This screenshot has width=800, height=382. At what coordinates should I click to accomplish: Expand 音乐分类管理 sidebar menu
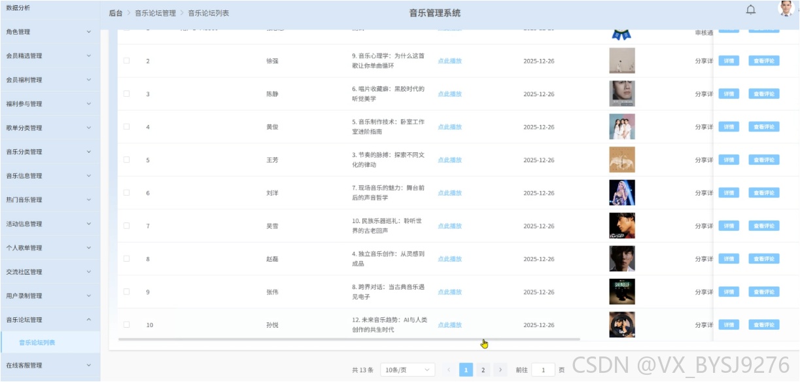tap(50, 152)
